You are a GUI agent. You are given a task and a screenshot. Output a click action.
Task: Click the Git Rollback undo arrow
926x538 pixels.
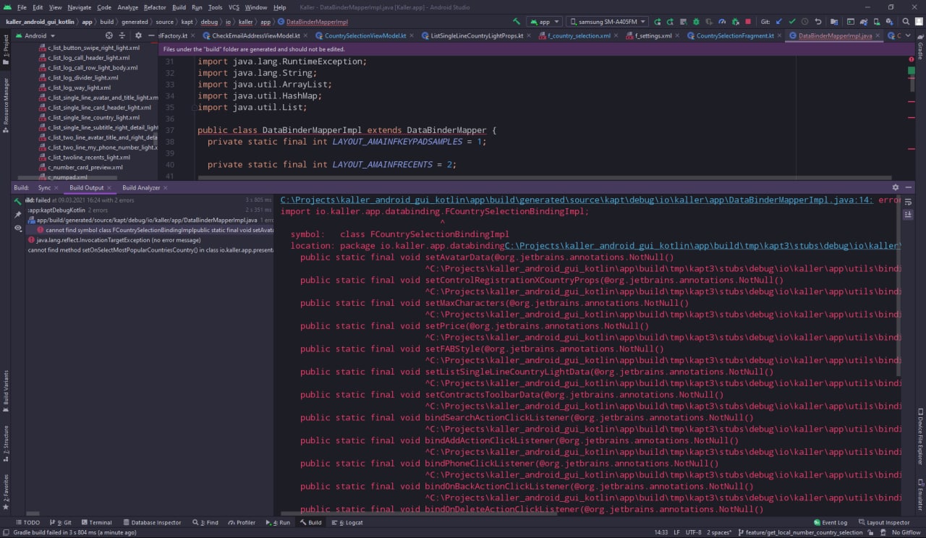[x=818, y=22]
